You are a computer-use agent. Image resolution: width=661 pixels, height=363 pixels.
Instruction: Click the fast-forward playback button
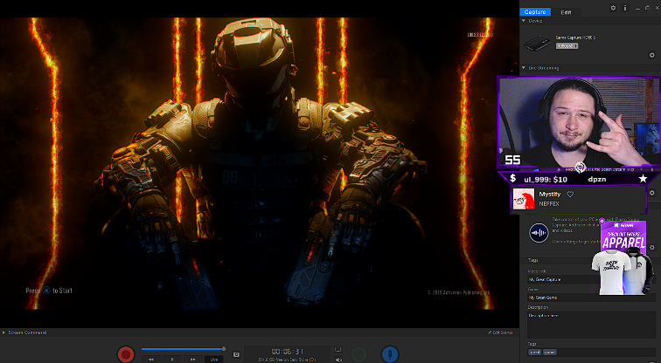192,360
